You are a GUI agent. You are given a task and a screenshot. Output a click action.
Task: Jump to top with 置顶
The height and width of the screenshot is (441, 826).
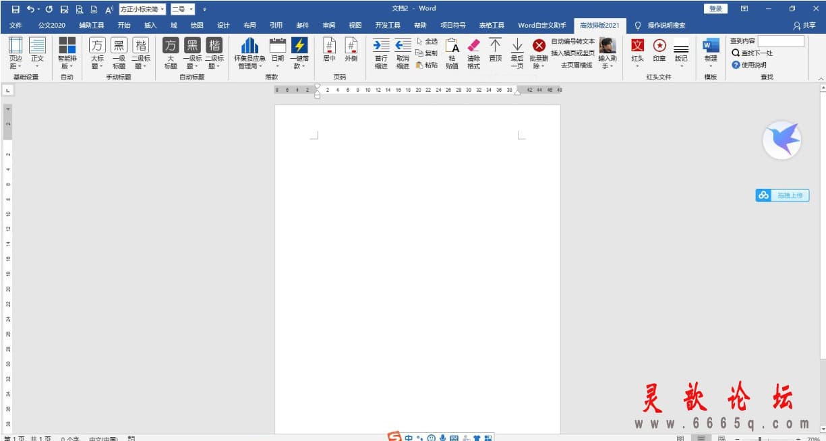coord(496,50)
